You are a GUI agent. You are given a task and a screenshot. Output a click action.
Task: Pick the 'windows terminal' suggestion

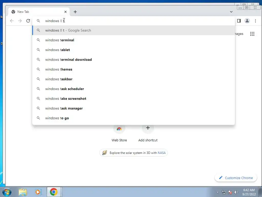click(134, 40)
